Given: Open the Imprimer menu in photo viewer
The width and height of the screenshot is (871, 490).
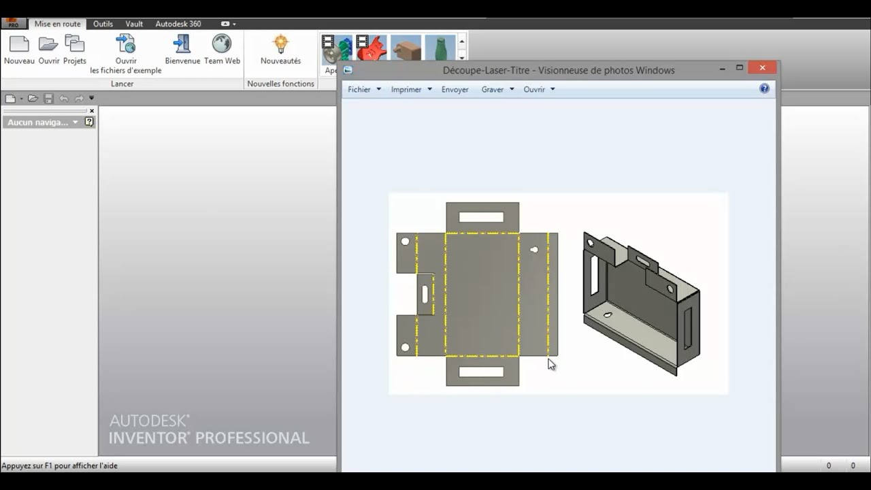Looking at the screenshot, I should [411, 89].
